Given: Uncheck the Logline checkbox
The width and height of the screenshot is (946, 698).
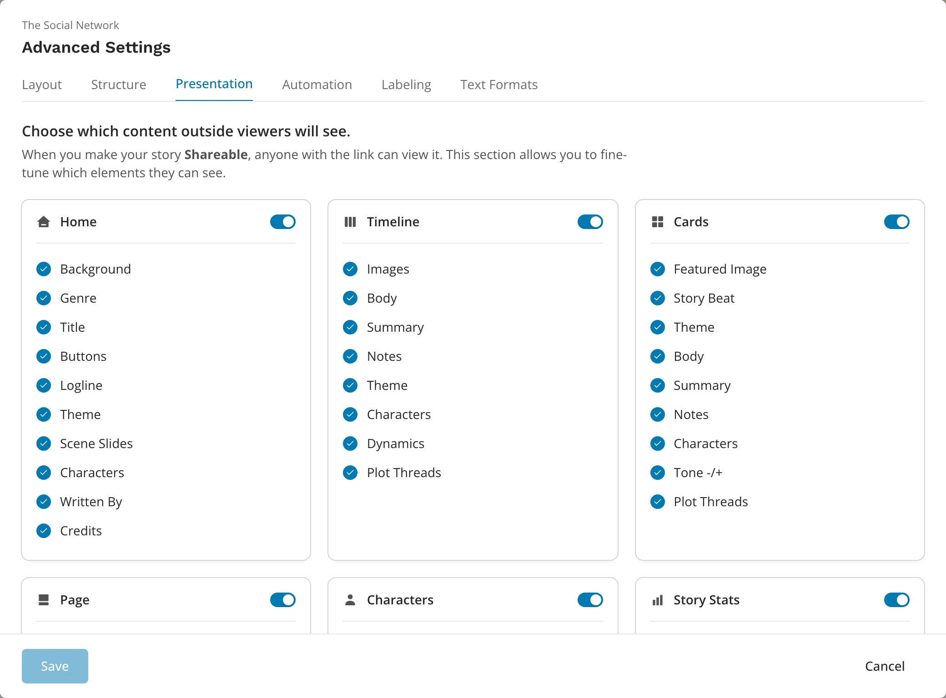Looking at the screenshot, I should [44, 385].
